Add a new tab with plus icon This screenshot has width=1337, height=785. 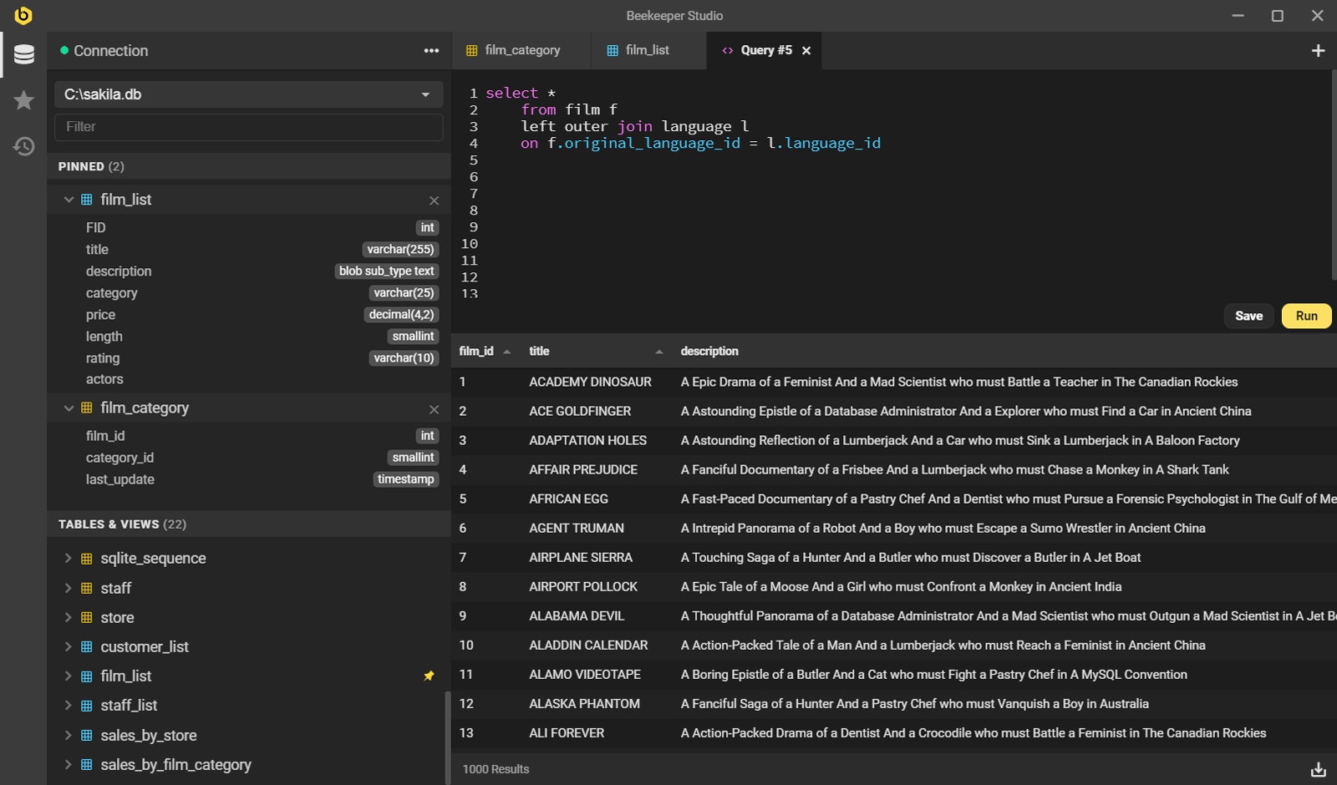[x=1318, y=51]
